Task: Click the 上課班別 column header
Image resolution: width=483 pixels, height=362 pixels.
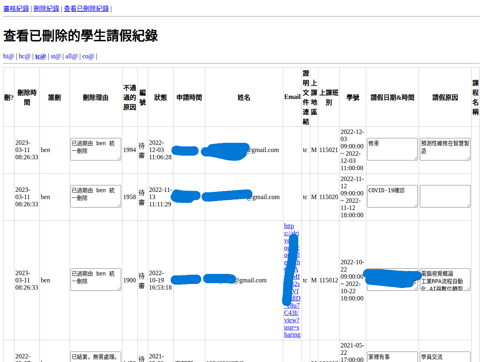Action: (329, 97)
